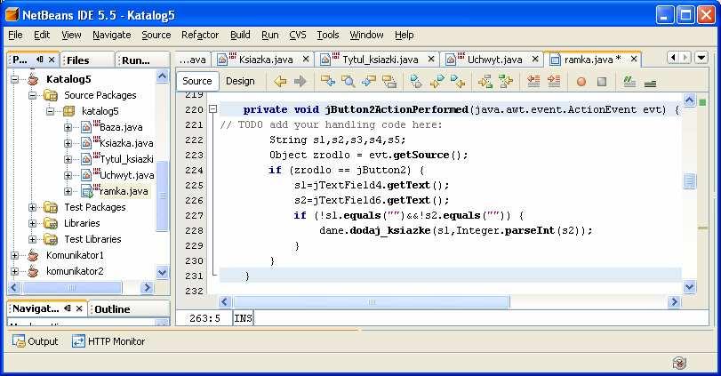
Task: Click the grey Forward arrow in editor toolbar
Action: (x=300, y=82)
